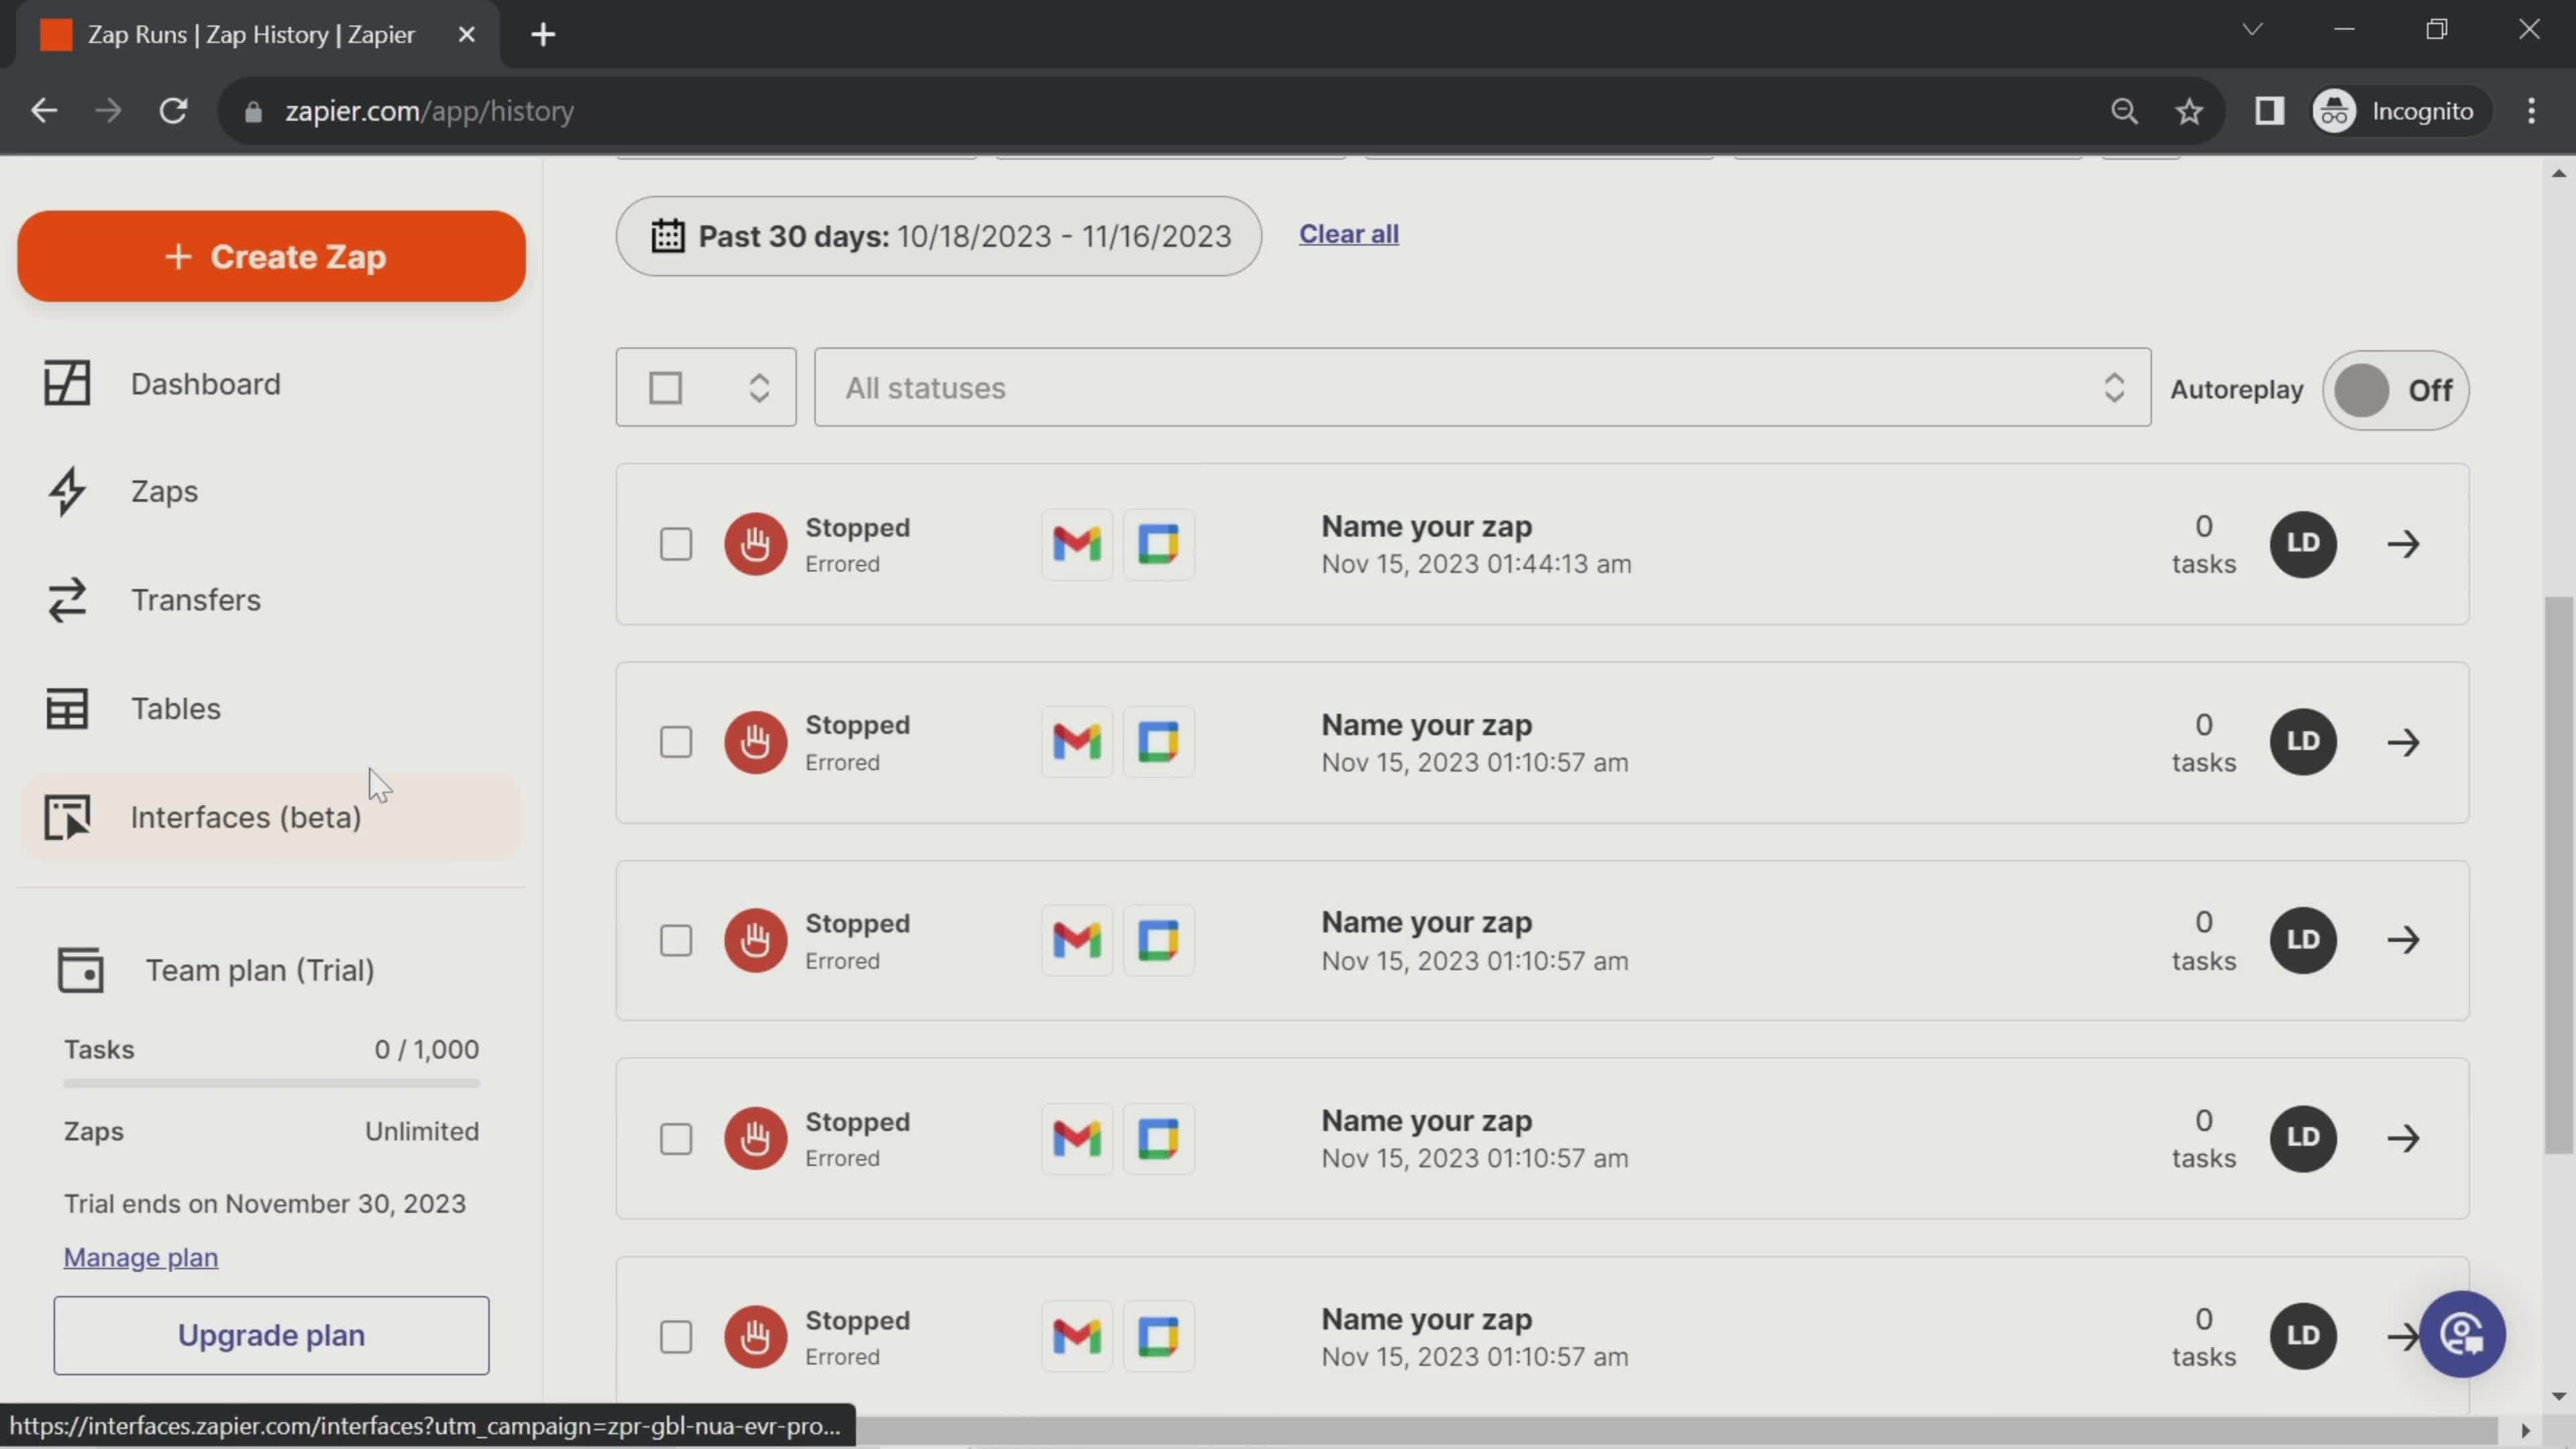The image size is (2576, 1449).
Task: Open the run named at 01:44:13 am
Action: [1542, 545]
